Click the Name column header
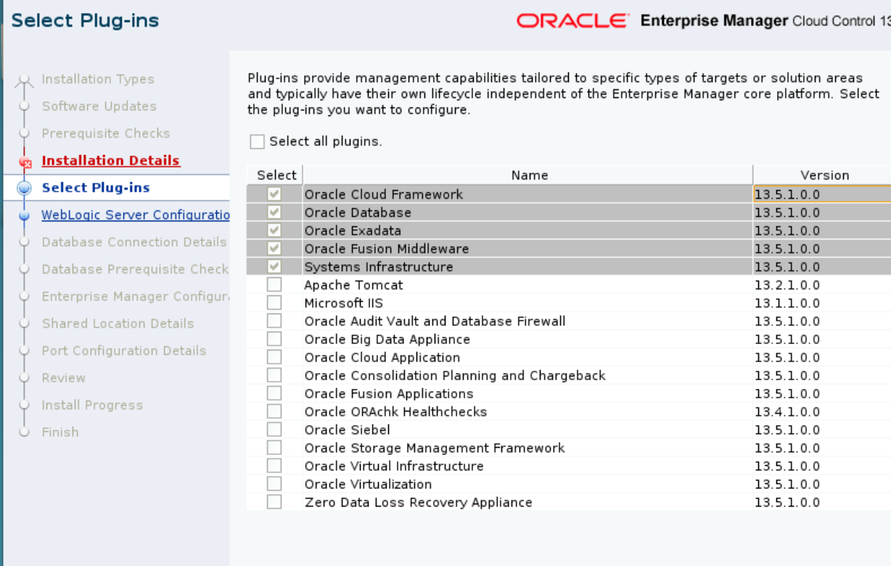The image size is (891, 566). 529,175
